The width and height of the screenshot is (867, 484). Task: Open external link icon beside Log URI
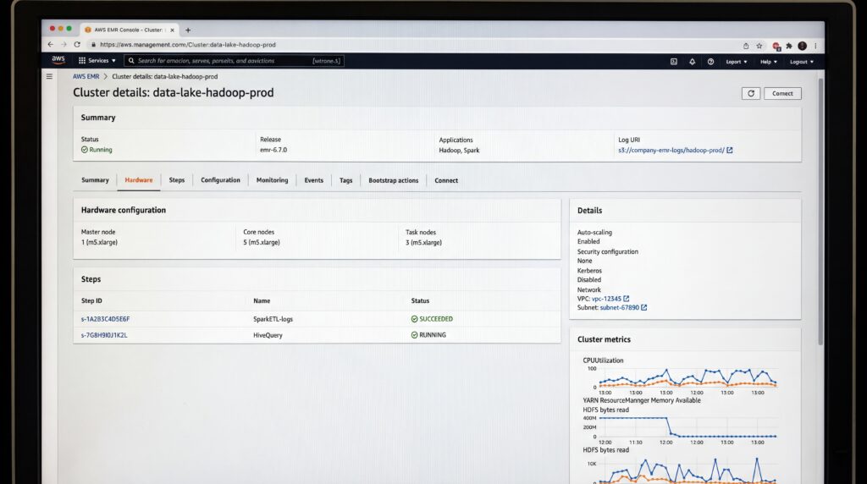coord(729,151)
